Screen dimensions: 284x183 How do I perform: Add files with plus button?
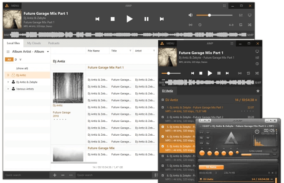pyautogui.click(x=55, y=175)
